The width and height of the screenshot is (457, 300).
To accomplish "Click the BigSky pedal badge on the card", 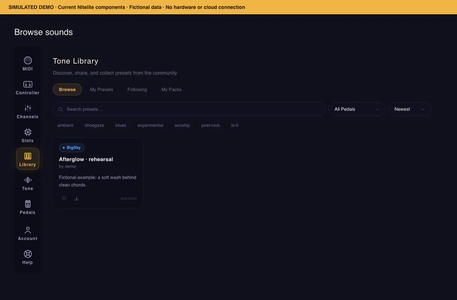I will tap(72, 148).
